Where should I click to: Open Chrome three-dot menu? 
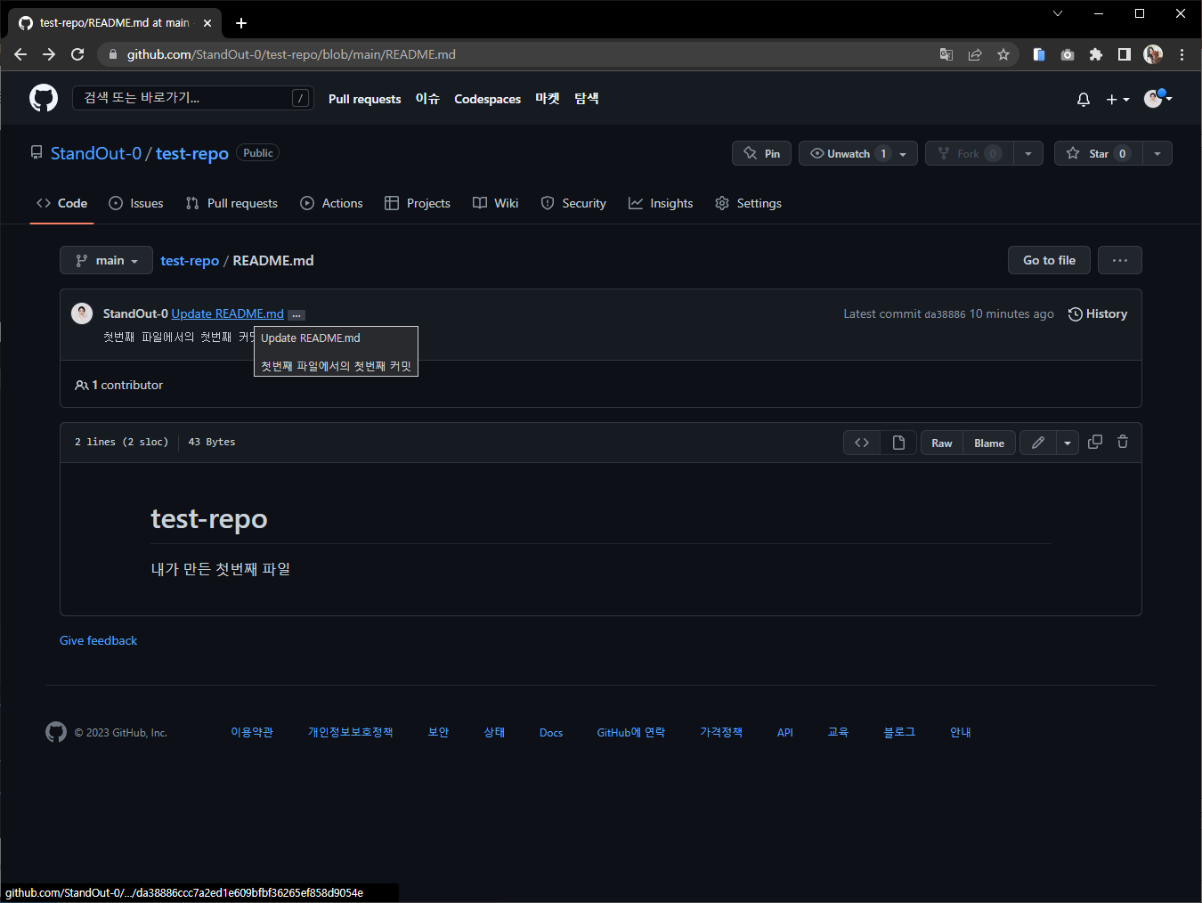(1182, 54)
